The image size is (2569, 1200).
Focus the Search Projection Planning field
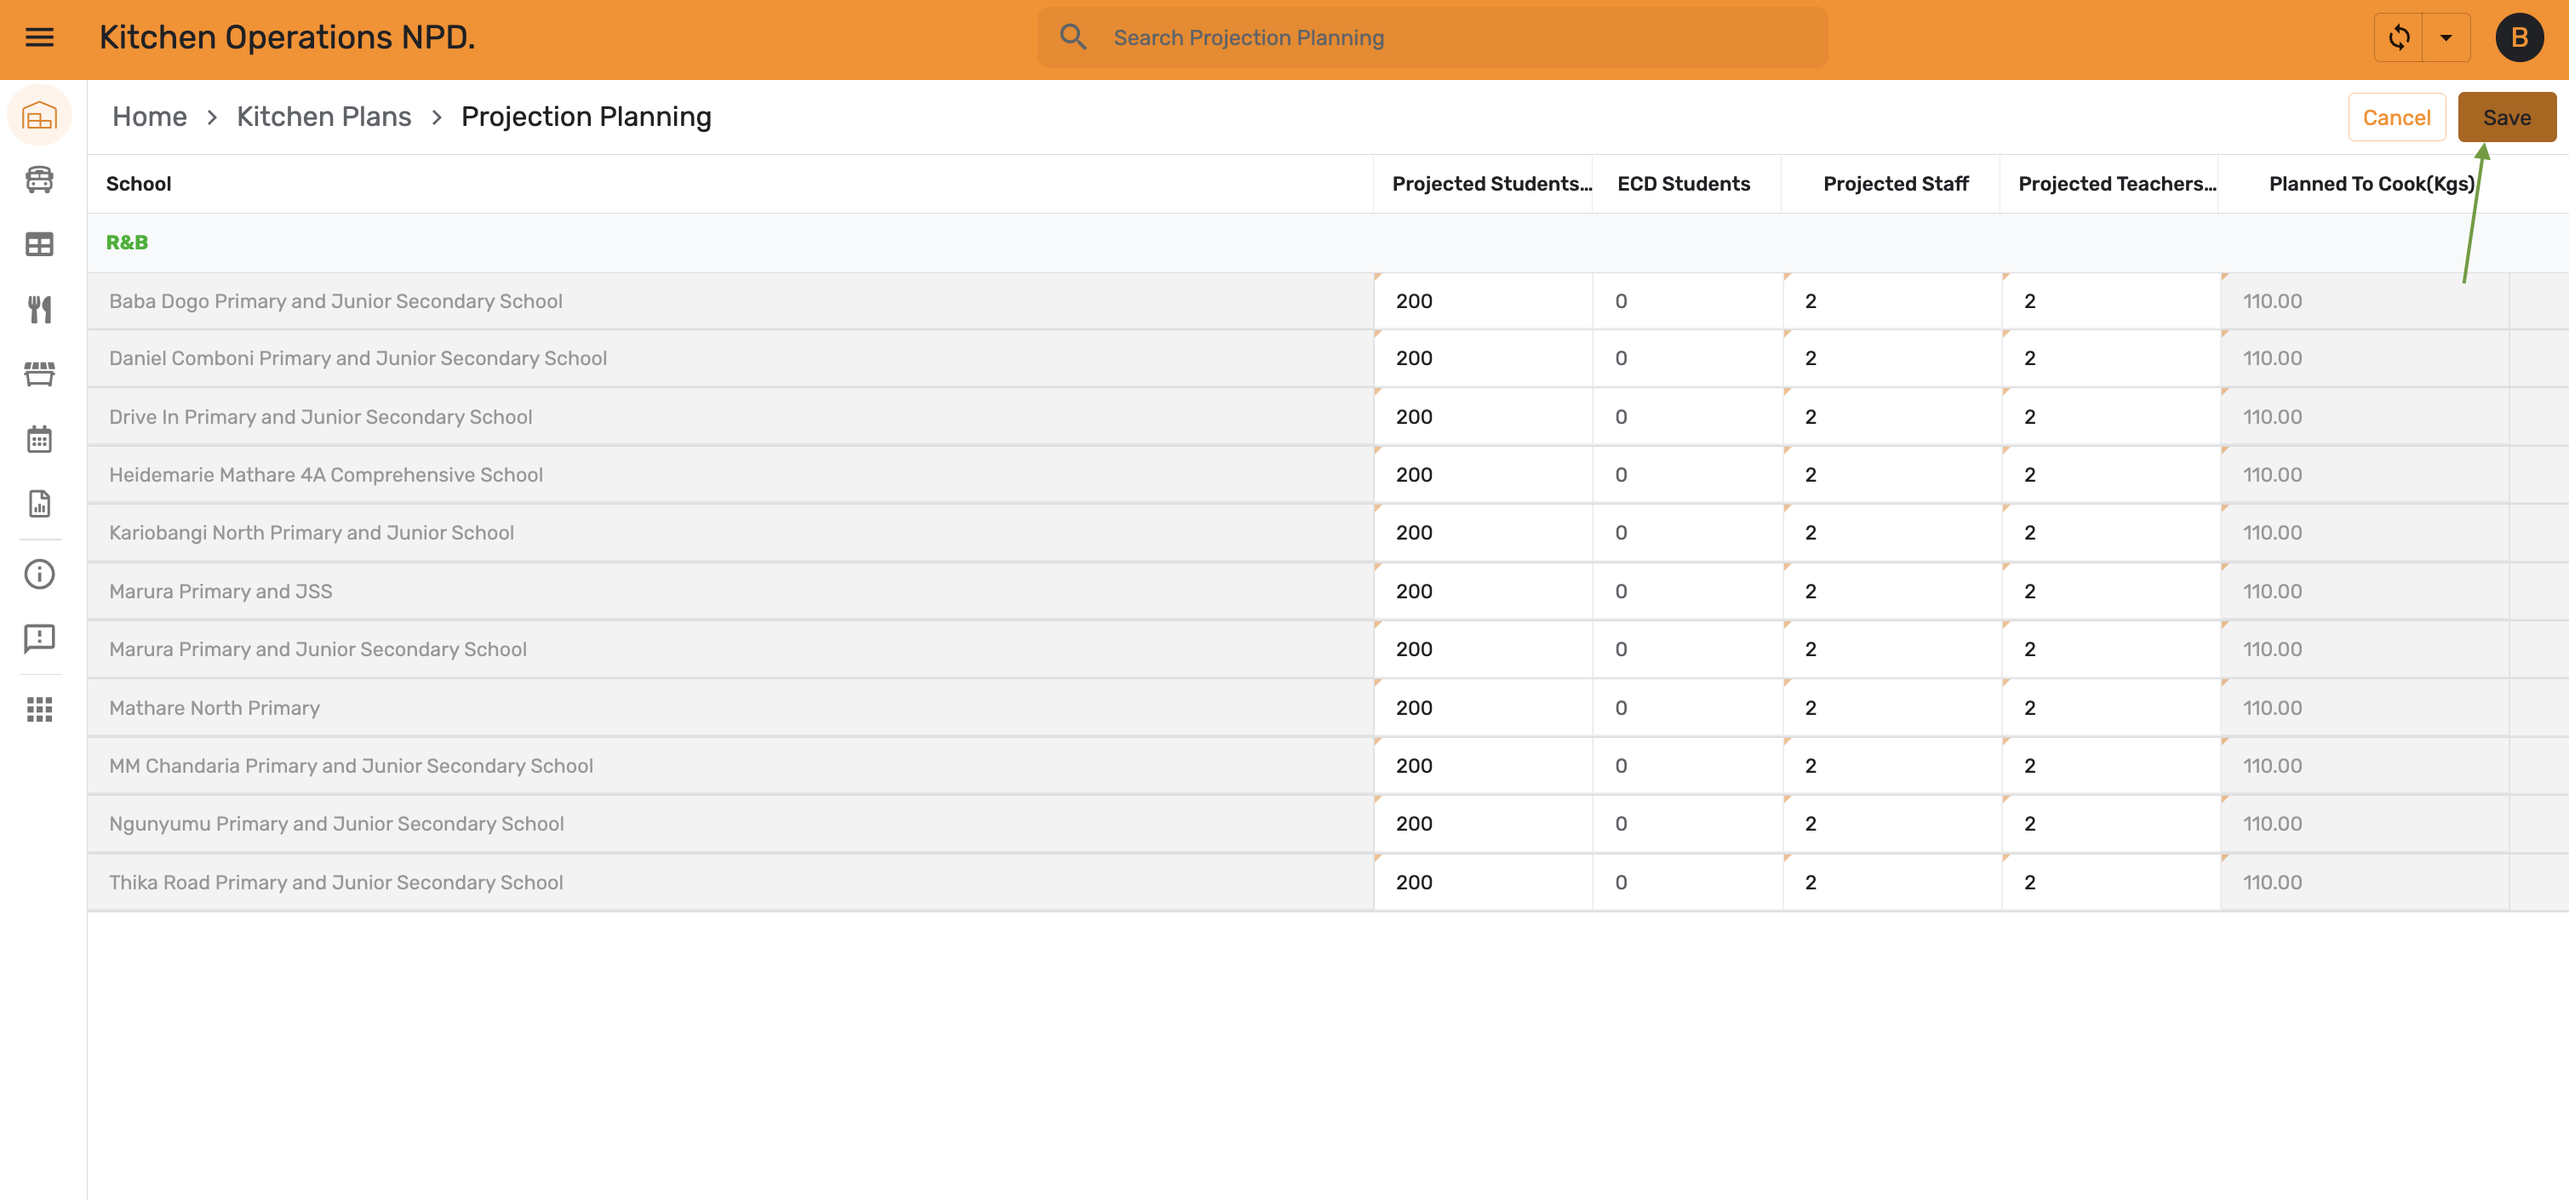(1432, 38)
